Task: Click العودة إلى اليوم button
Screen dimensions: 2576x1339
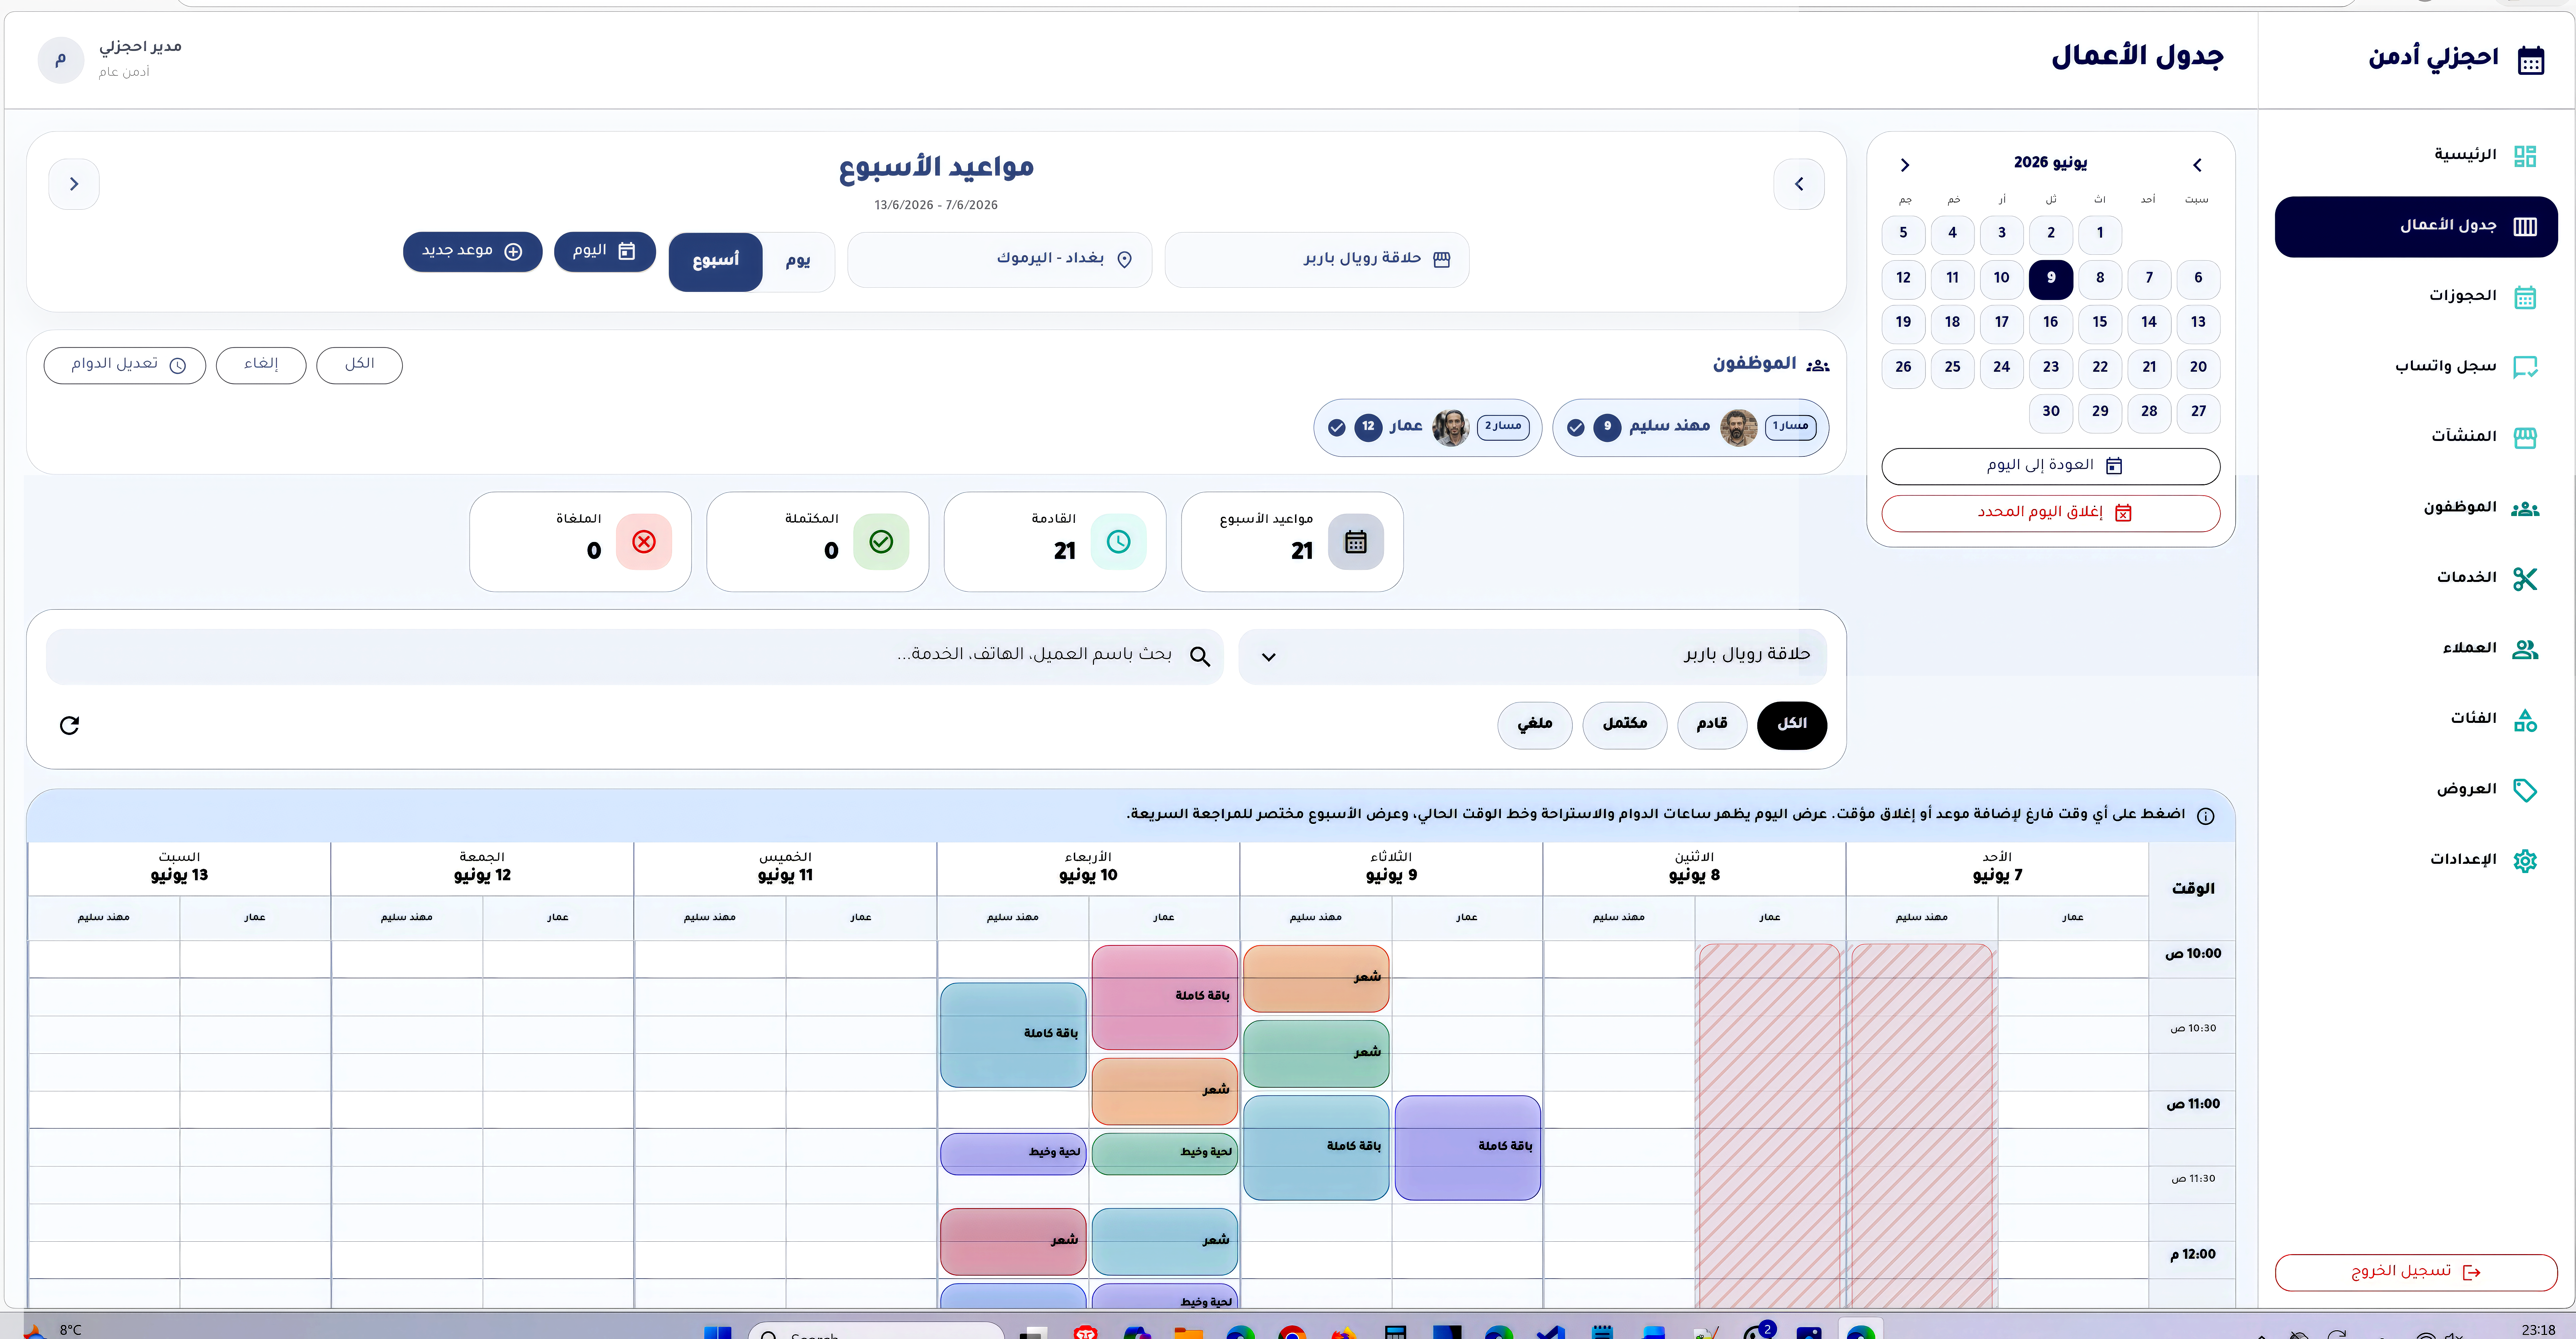Action: (x=2051, y=466)
